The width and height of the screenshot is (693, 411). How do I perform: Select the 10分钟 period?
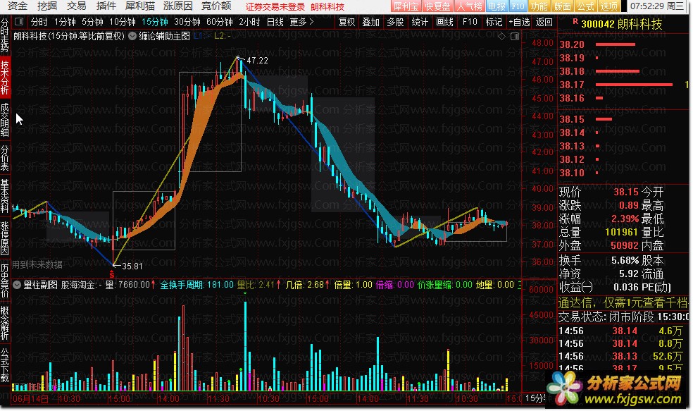(x=123, y=22)
